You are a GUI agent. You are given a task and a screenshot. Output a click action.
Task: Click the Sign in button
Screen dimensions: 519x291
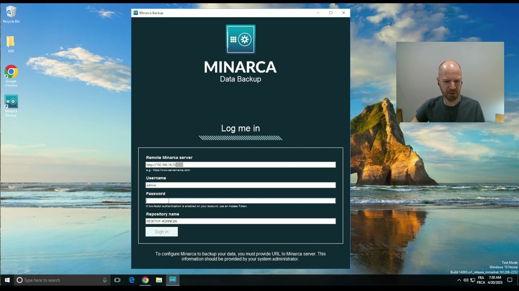(x=161, y=232)
